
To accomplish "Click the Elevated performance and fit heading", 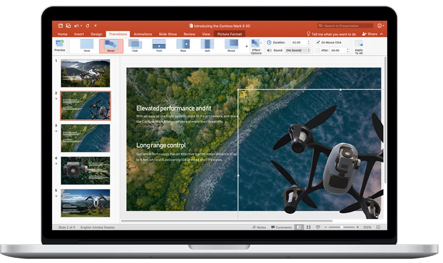I will [174, 108].
